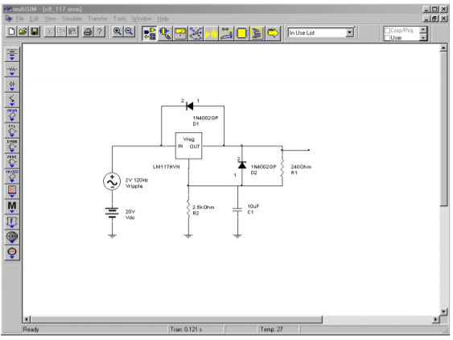Image resolution: width=453 pixels, height=340 pixels.
Task: Click the vertical scrollbar down arrow
Action: [444, 311]
